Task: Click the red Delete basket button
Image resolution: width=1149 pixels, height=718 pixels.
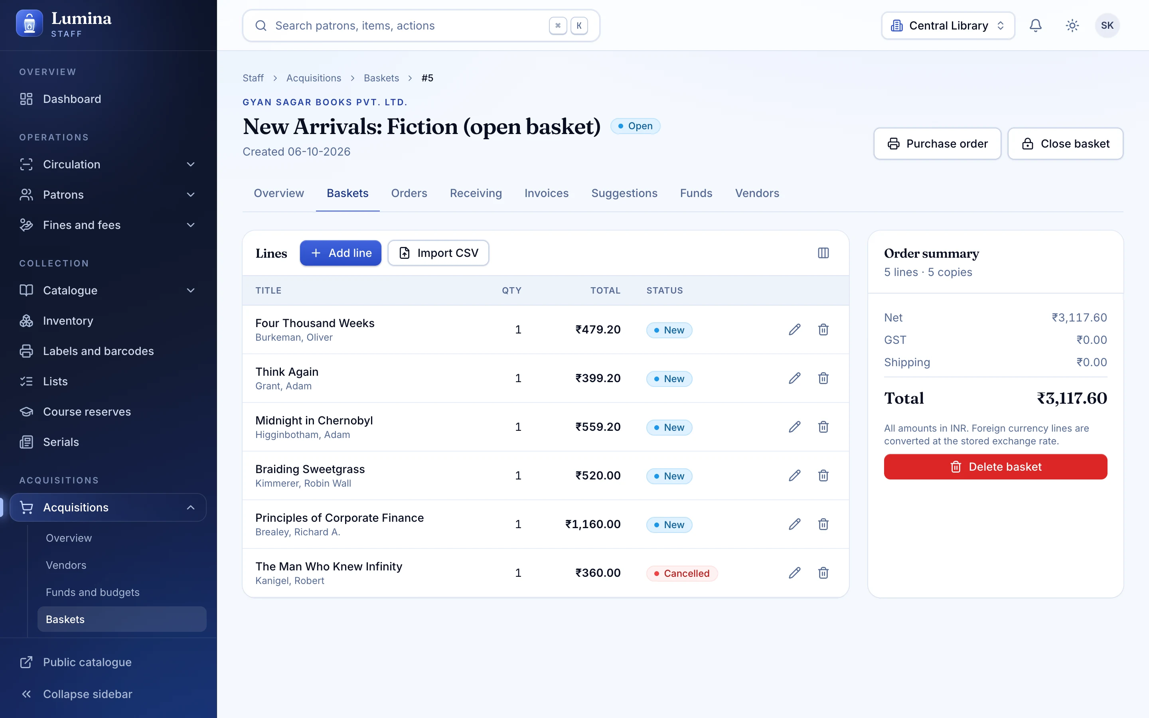Action: [x=996, y=467]
